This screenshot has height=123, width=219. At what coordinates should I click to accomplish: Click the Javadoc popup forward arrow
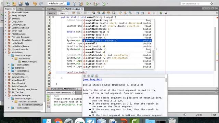[x=89, y=76]
